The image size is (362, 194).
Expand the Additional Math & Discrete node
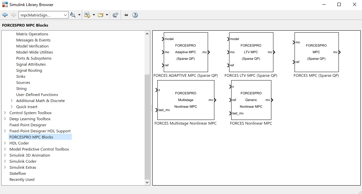(x=12, y=101)
